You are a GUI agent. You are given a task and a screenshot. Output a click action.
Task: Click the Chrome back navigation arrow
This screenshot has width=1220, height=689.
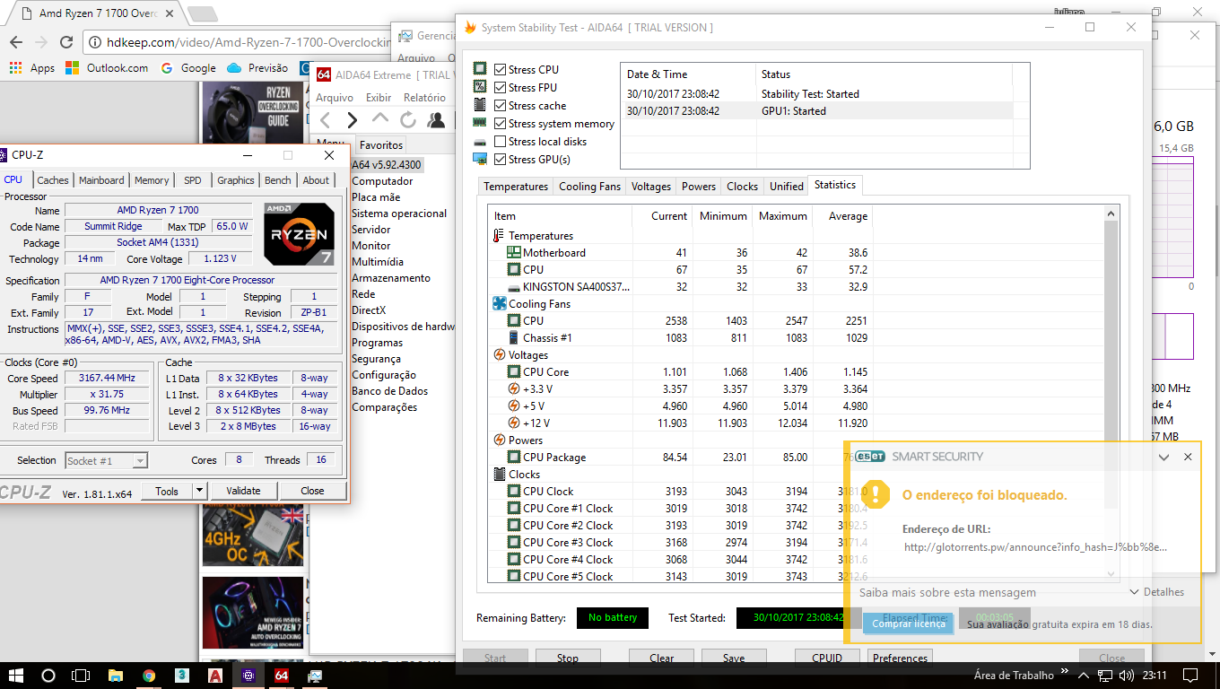coord(15,42)
